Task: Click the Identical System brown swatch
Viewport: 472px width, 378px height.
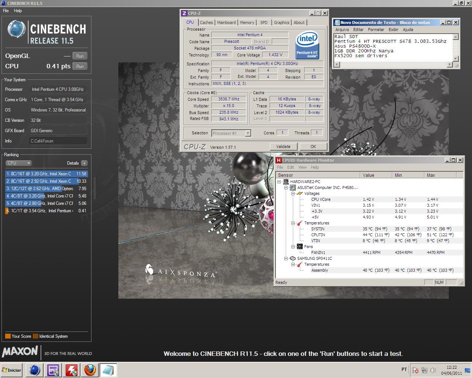Action: [x=35, y=336]
